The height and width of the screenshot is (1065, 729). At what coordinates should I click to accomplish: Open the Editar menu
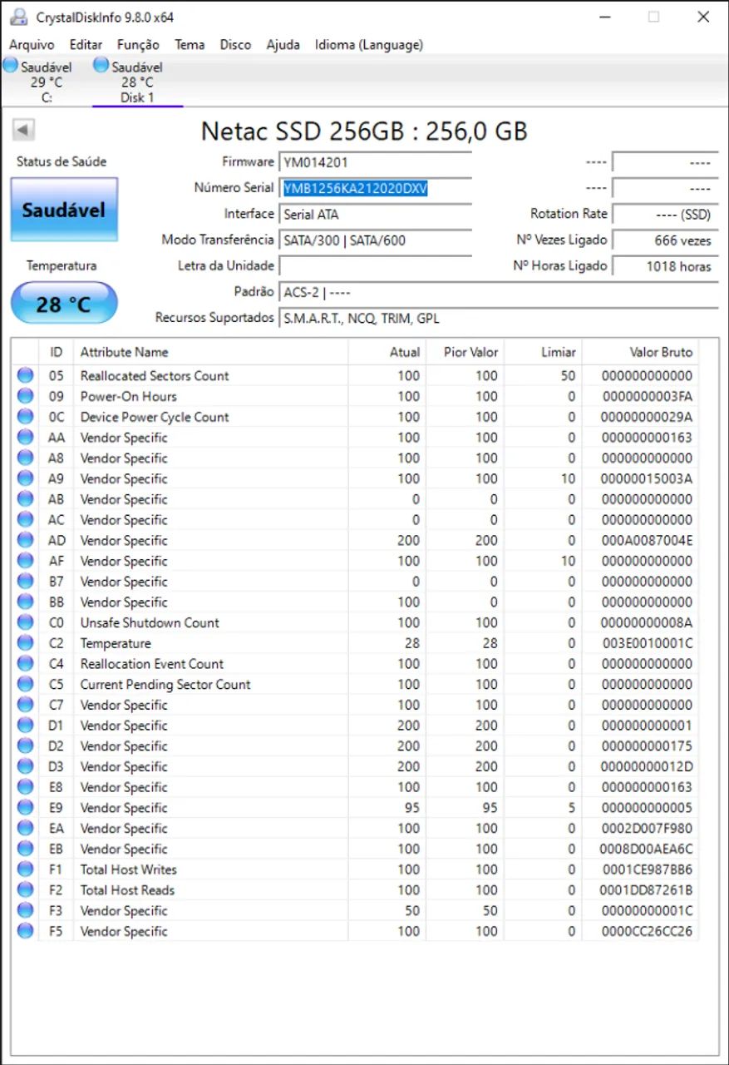(86, 45)
